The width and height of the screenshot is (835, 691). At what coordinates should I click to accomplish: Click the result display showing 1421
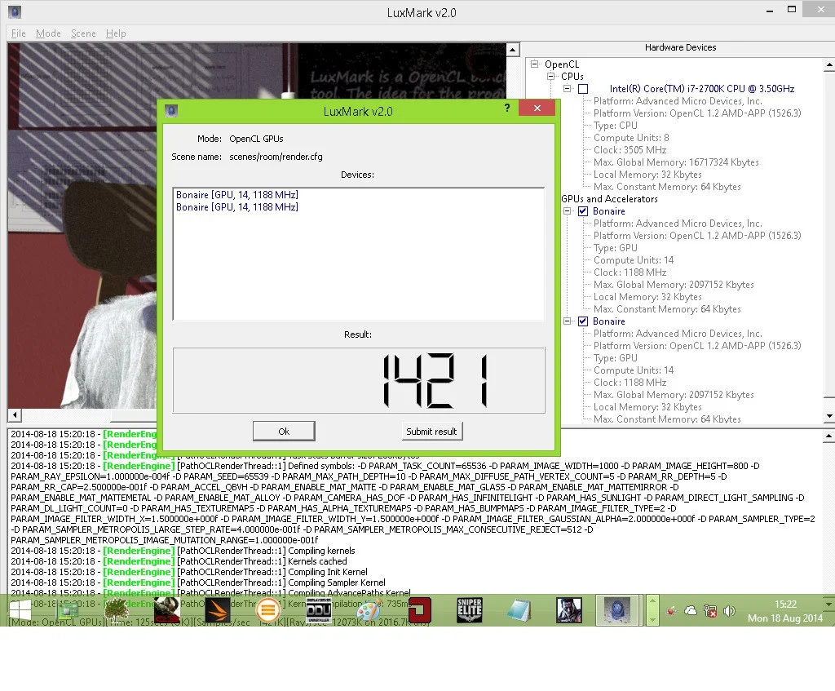359,380
